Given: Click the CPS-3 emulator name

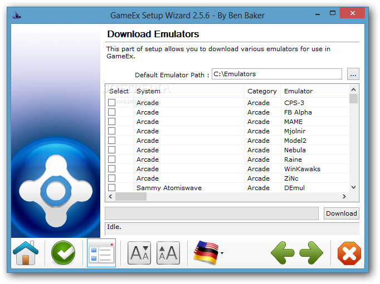Looking at the screenshot, I should click(294, 103).
